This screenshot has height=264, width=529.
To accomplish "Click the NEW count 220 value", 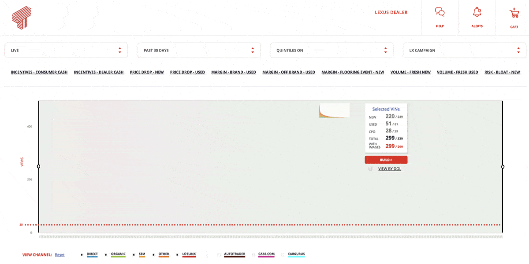I will [x=390, y=116].
